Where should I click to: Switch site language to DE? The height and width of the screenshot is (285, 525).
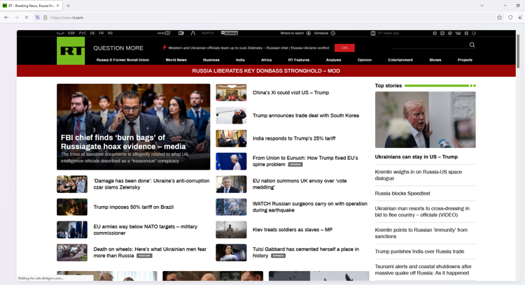pyautogui.click(x=92, y=33)
